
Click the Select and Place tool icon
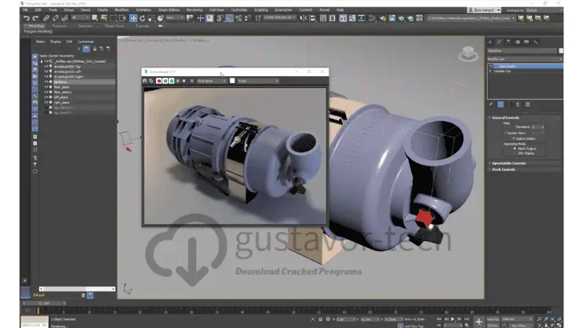point(161,18)
